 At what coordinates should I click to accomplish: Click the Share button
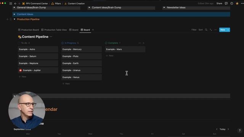click(219, 3)
